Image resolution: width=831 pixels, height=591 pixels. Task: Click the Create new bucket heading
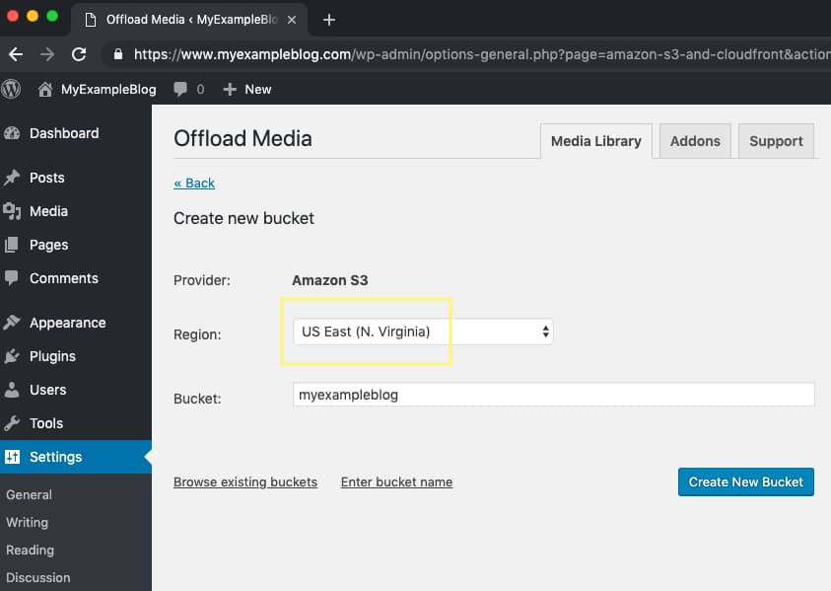pos(243,218)
